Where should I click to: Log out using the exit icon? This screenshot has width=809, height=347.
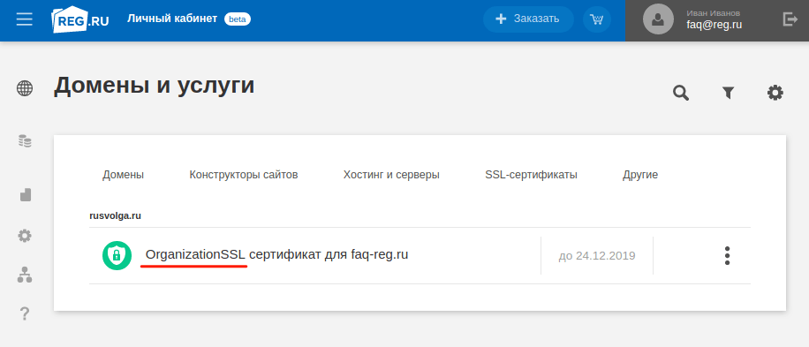pos(790,19)
